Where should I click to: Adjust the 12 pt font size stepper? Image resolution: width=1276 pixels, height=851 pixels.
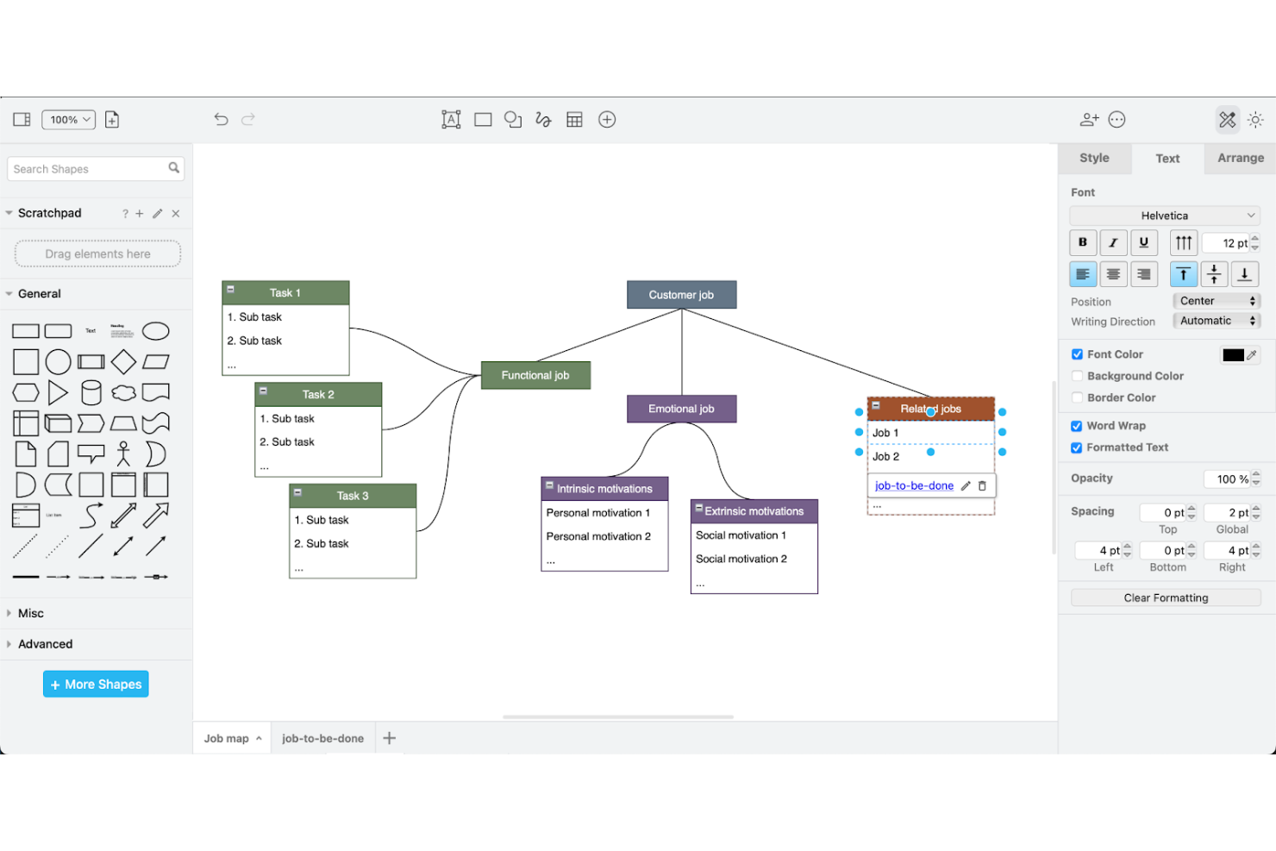pyautogui.click(x=1255, y=243)
